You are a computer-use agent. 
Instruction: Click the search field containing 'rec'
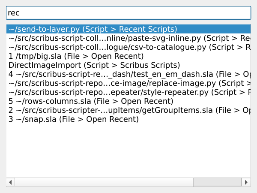click(128, 13)
